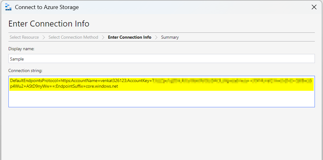
Task: Click the Display name input field
Action: point(161,59)
